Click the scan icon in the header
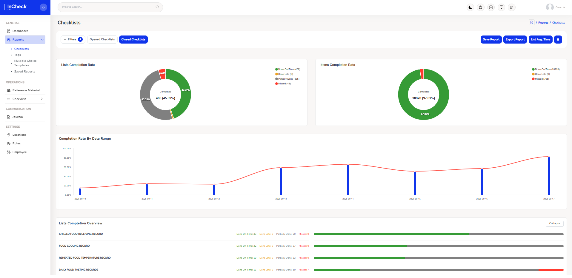 point(491,7)
